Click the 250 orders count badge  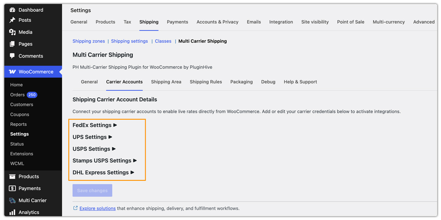32,95
